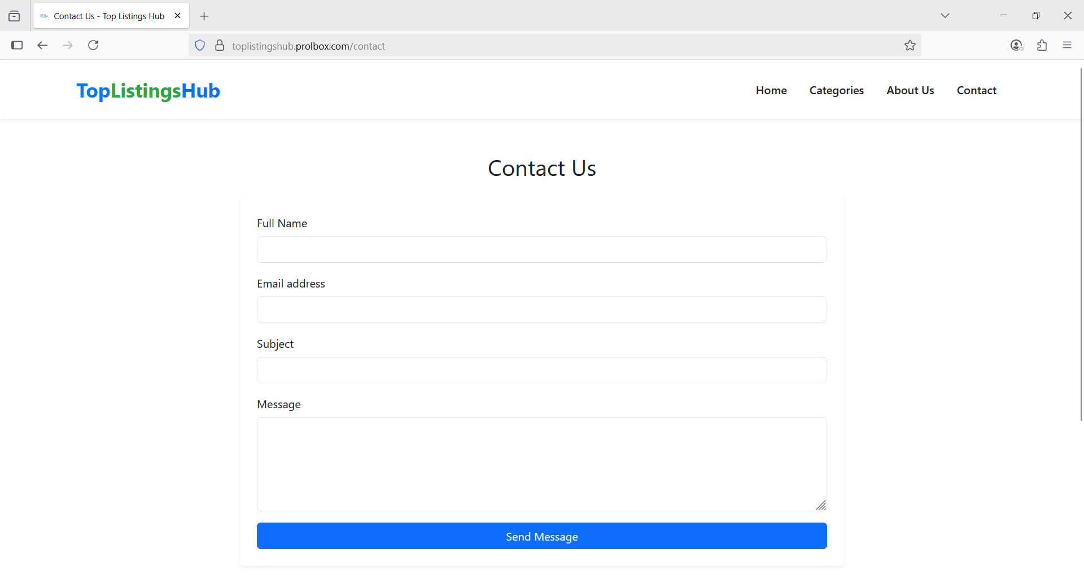The width and height of the screenshot is (1084, 575).
Task: Click inside the Message text area
Action: click(x=542, y=464)
